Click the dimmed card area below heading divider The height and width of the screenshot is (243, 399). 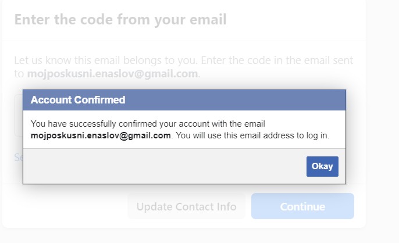pyautogui.click(x=186, y=48)
